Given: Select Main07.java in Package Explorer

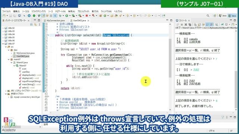Looking at the screenshot, I should 22,63.
